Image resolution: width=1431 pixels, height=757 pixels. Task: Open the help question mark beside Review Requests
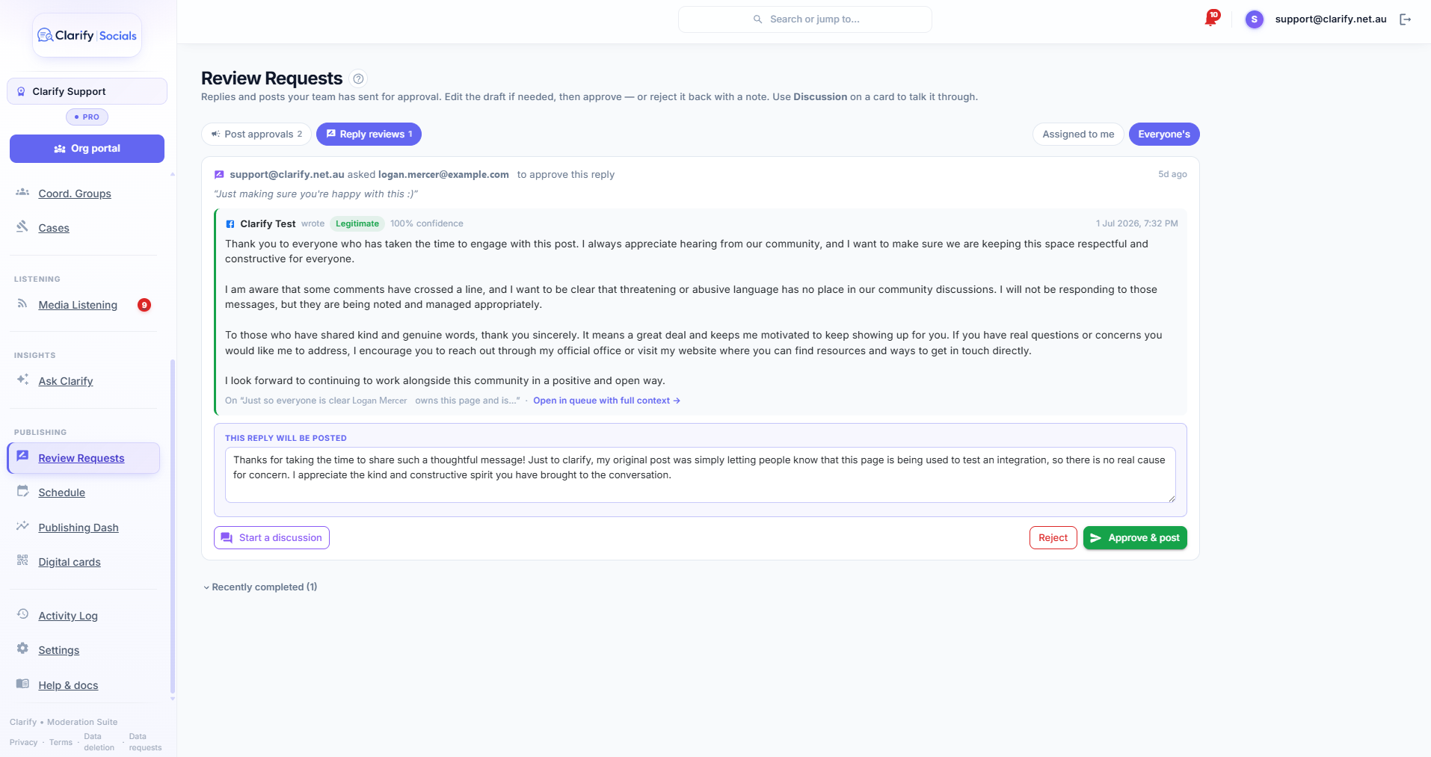coord(359,78)
